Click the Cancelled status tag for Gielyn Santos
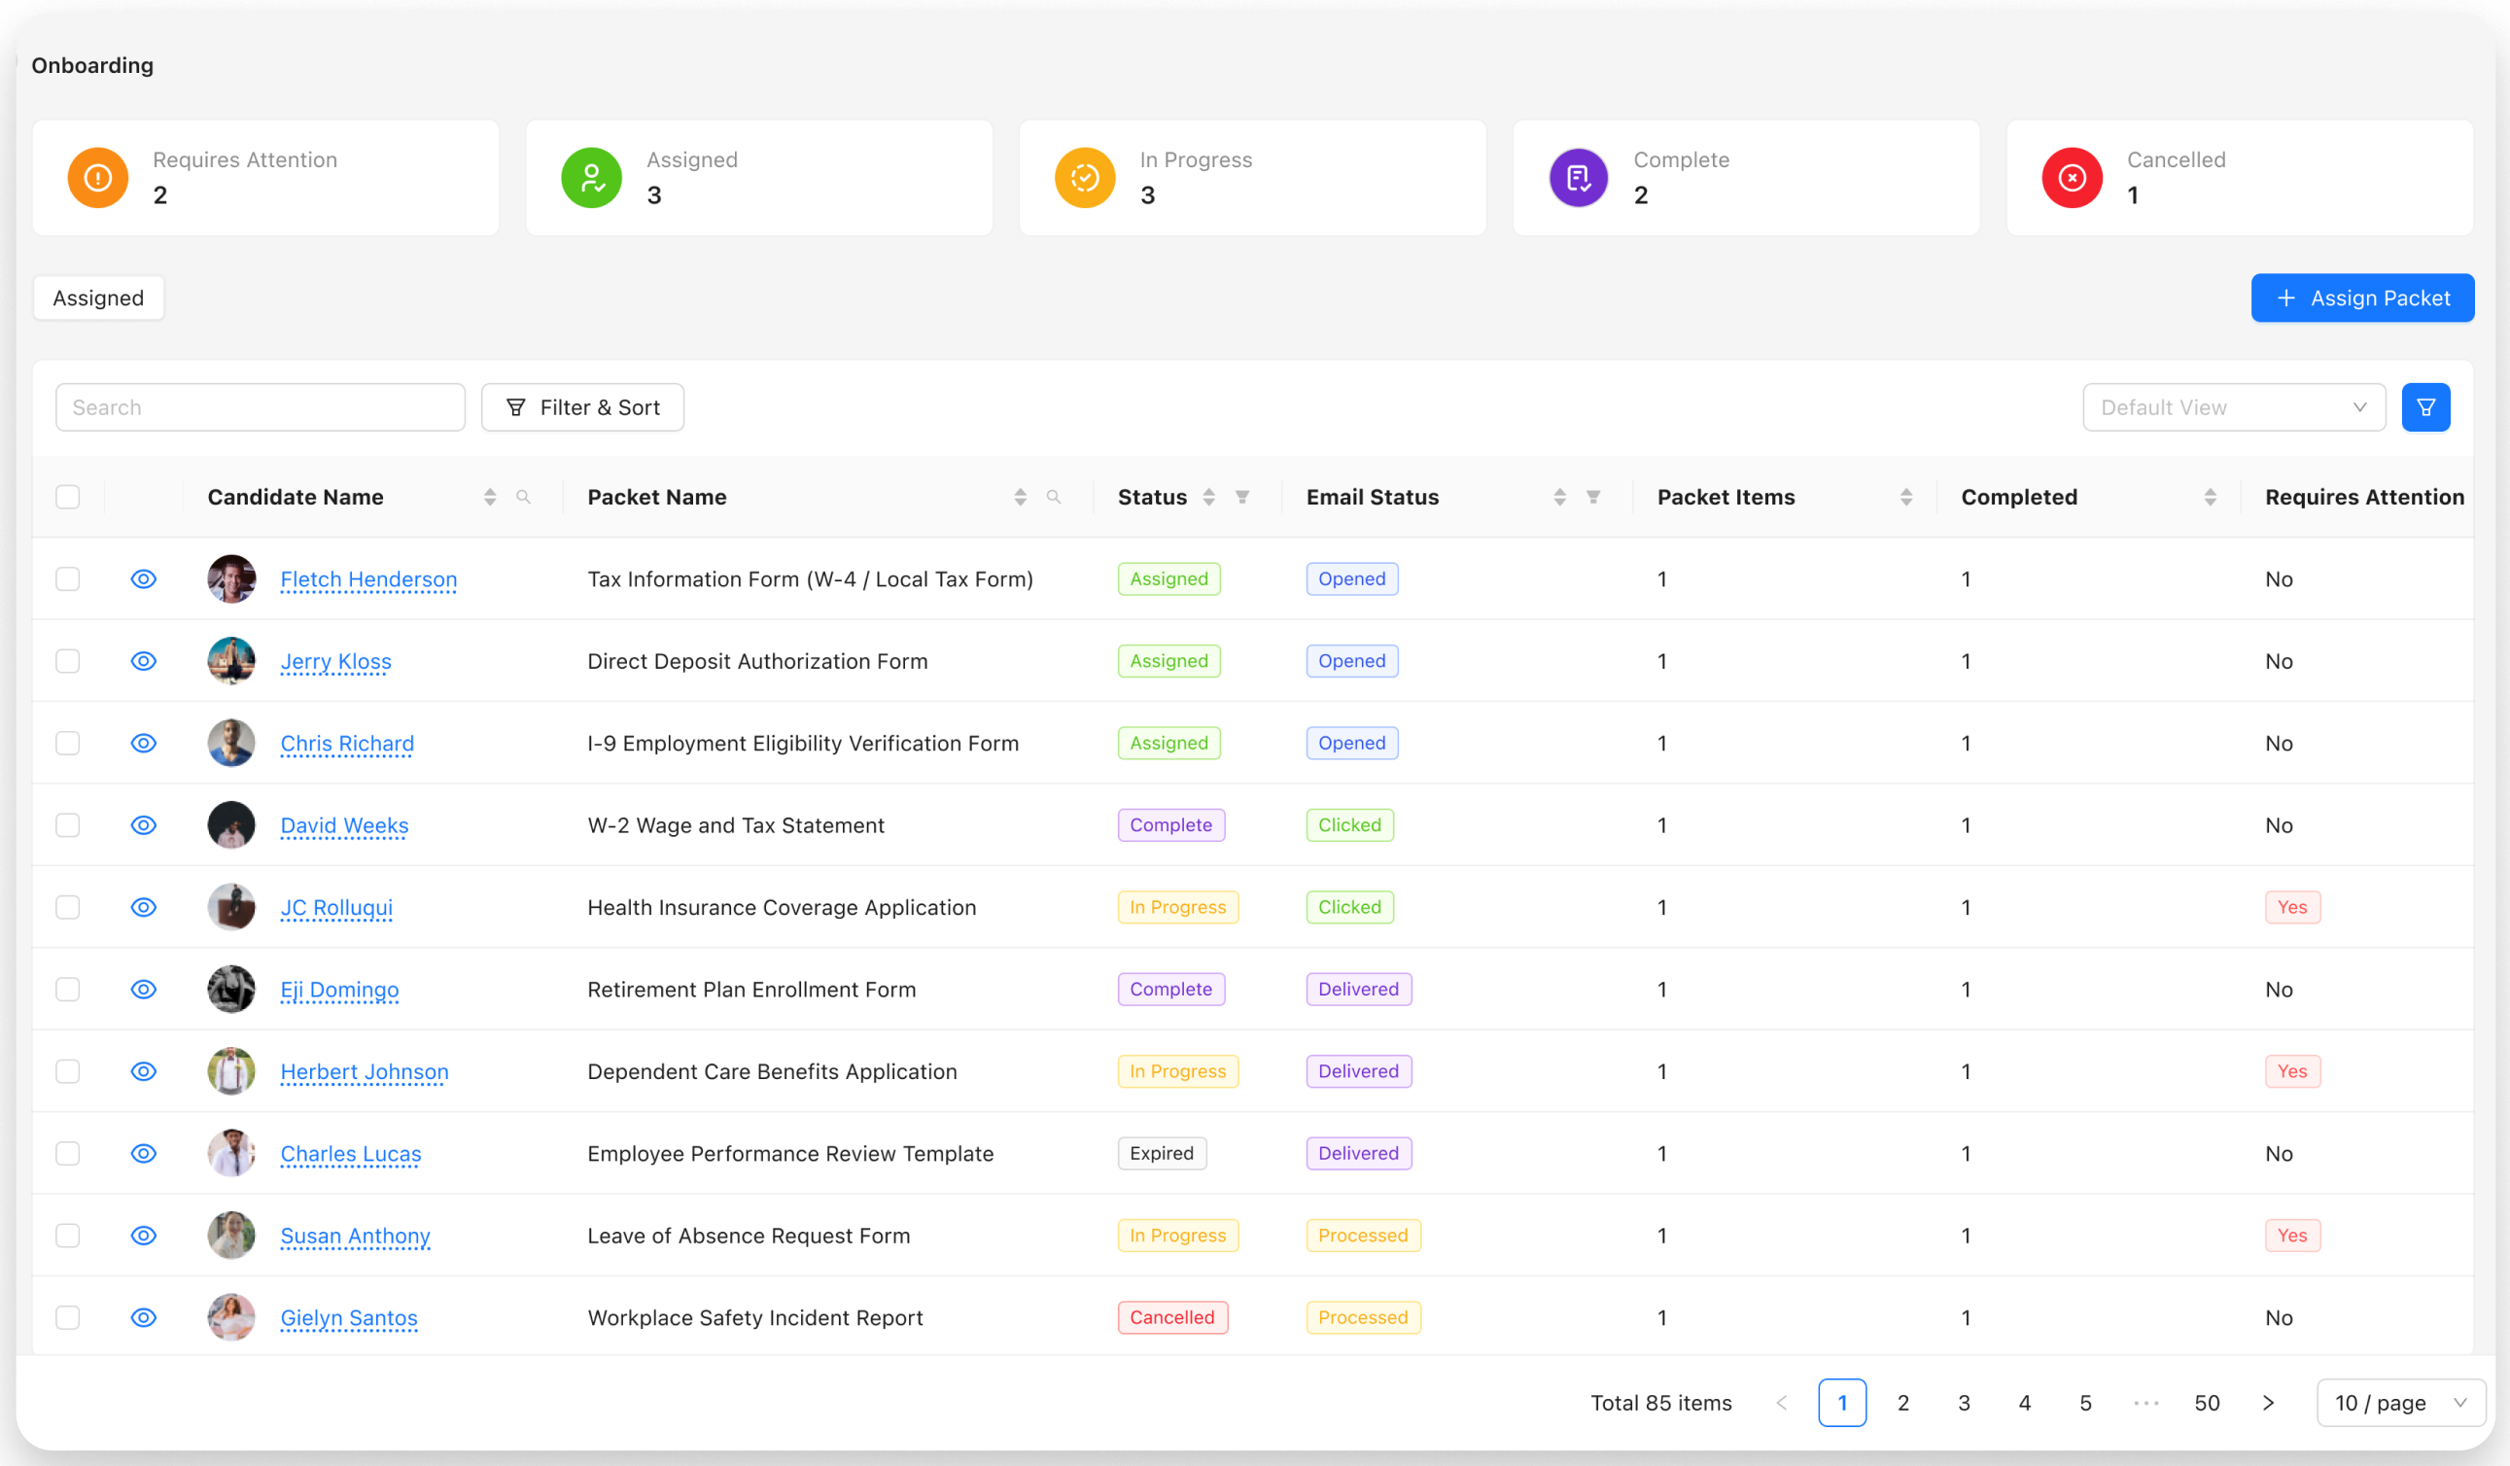Screen dimensions: 2510x1466 (1172, 1317)
